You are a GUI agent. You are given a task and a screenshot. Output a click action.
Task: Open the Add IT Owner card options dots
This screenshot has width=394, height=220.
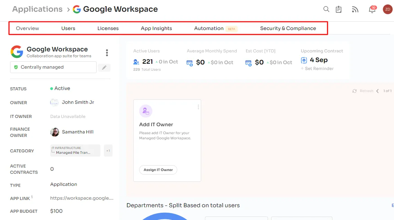point(198,107)
